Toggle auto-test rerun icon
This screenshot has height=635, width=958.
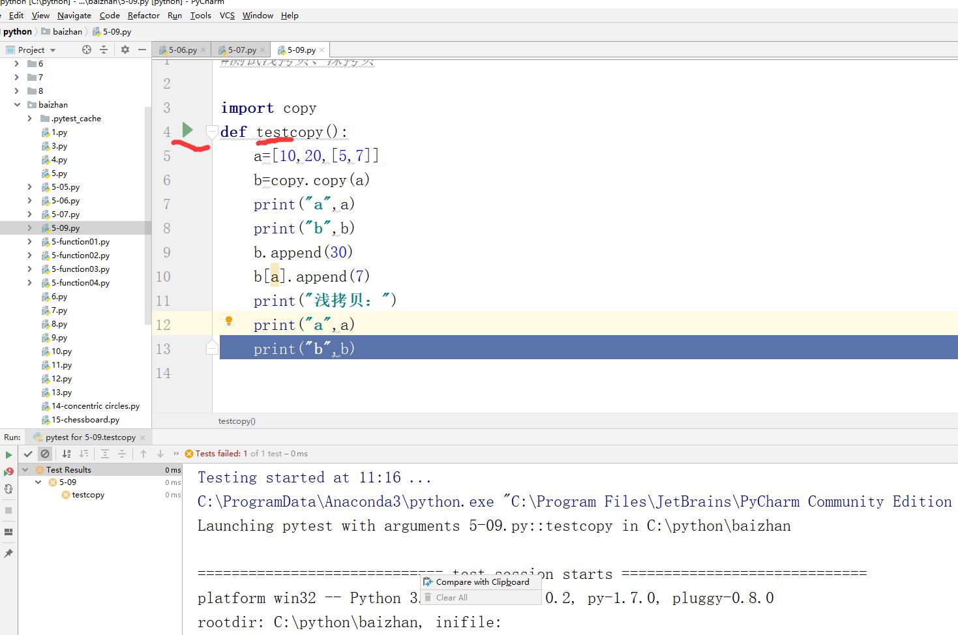click(8, 489)
